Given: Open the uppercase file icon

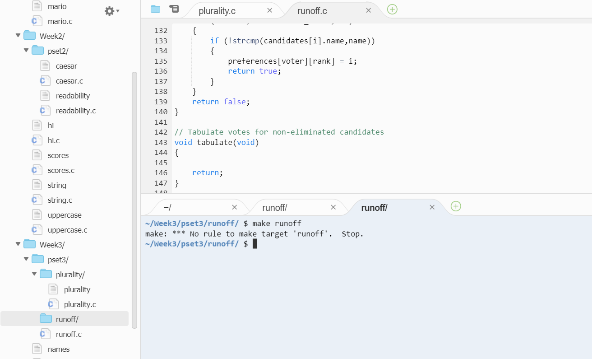Looking at the screenshot, I should coord(37,214).
